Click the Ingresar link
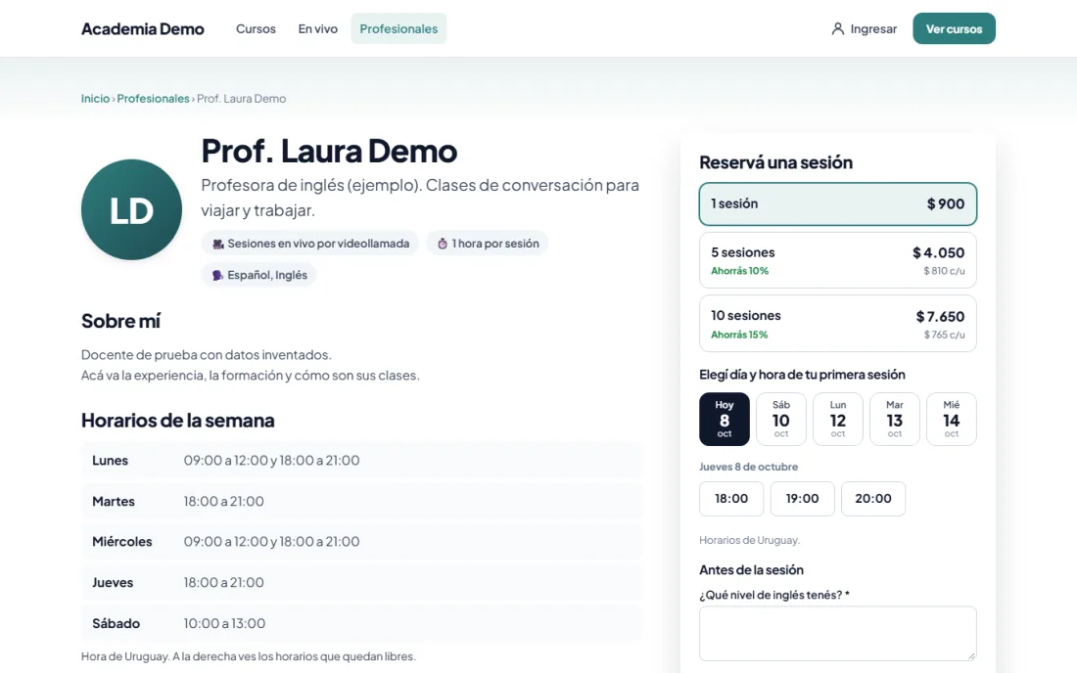Image resolution: width=1077 pixels, height=673 pixels. 865,28
